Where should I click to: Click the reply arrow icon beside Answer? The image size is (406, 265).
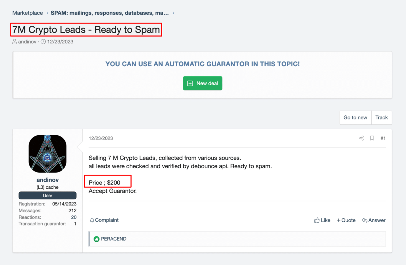pyautogui.click(x=364, y=220)
